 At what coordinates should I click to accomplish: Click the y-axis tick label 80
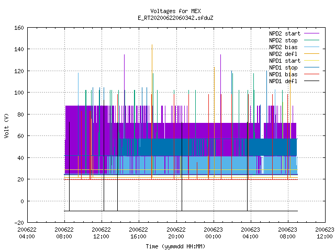pos(20,115)
